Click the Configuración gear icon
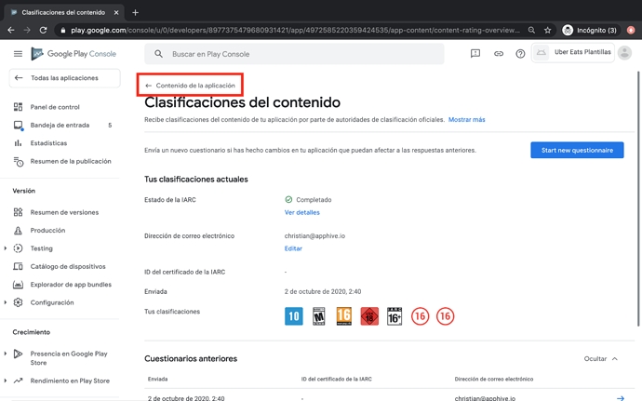The image size is (642, 401). click(x=18, y=302)
